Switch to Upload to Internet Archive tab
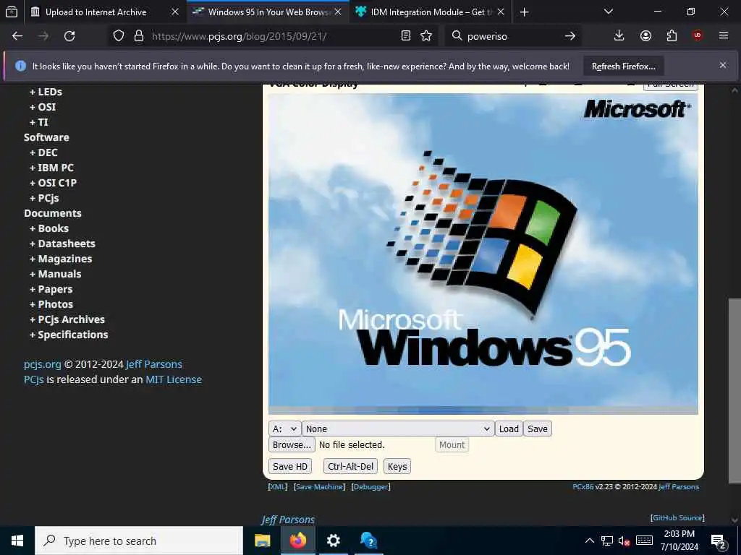Viewport: 741px width, 555px height. (96, 12)
